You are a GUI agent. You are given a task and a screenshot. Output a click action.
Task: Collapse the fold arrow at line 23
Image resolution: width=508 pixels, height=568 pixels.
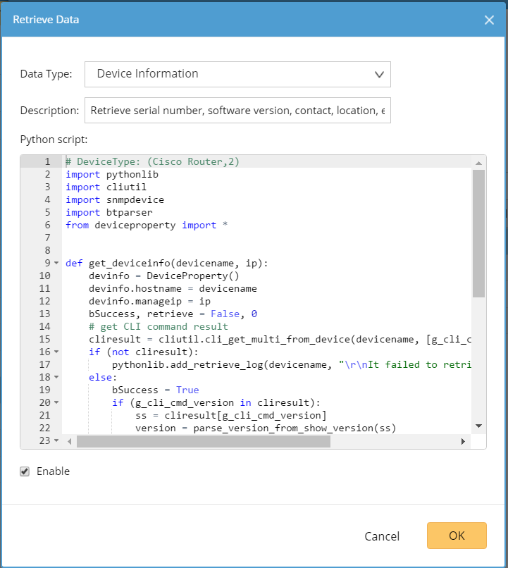click(56, 440)
